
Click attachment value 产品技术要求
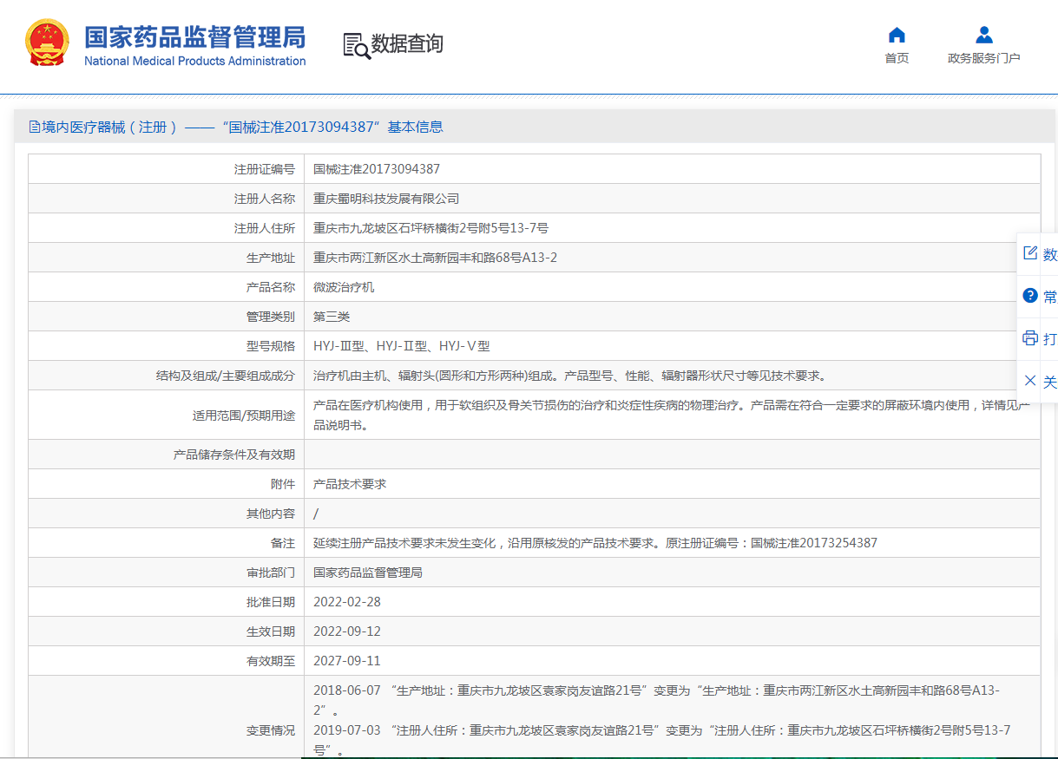350,484
